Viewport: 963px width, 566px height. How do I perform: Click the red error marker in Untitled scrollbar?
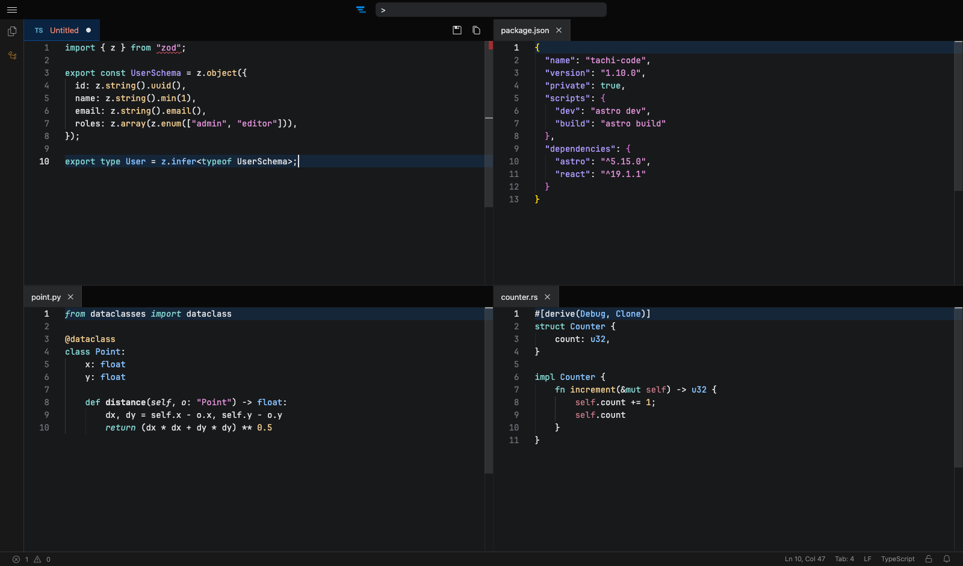click(491, 45)
